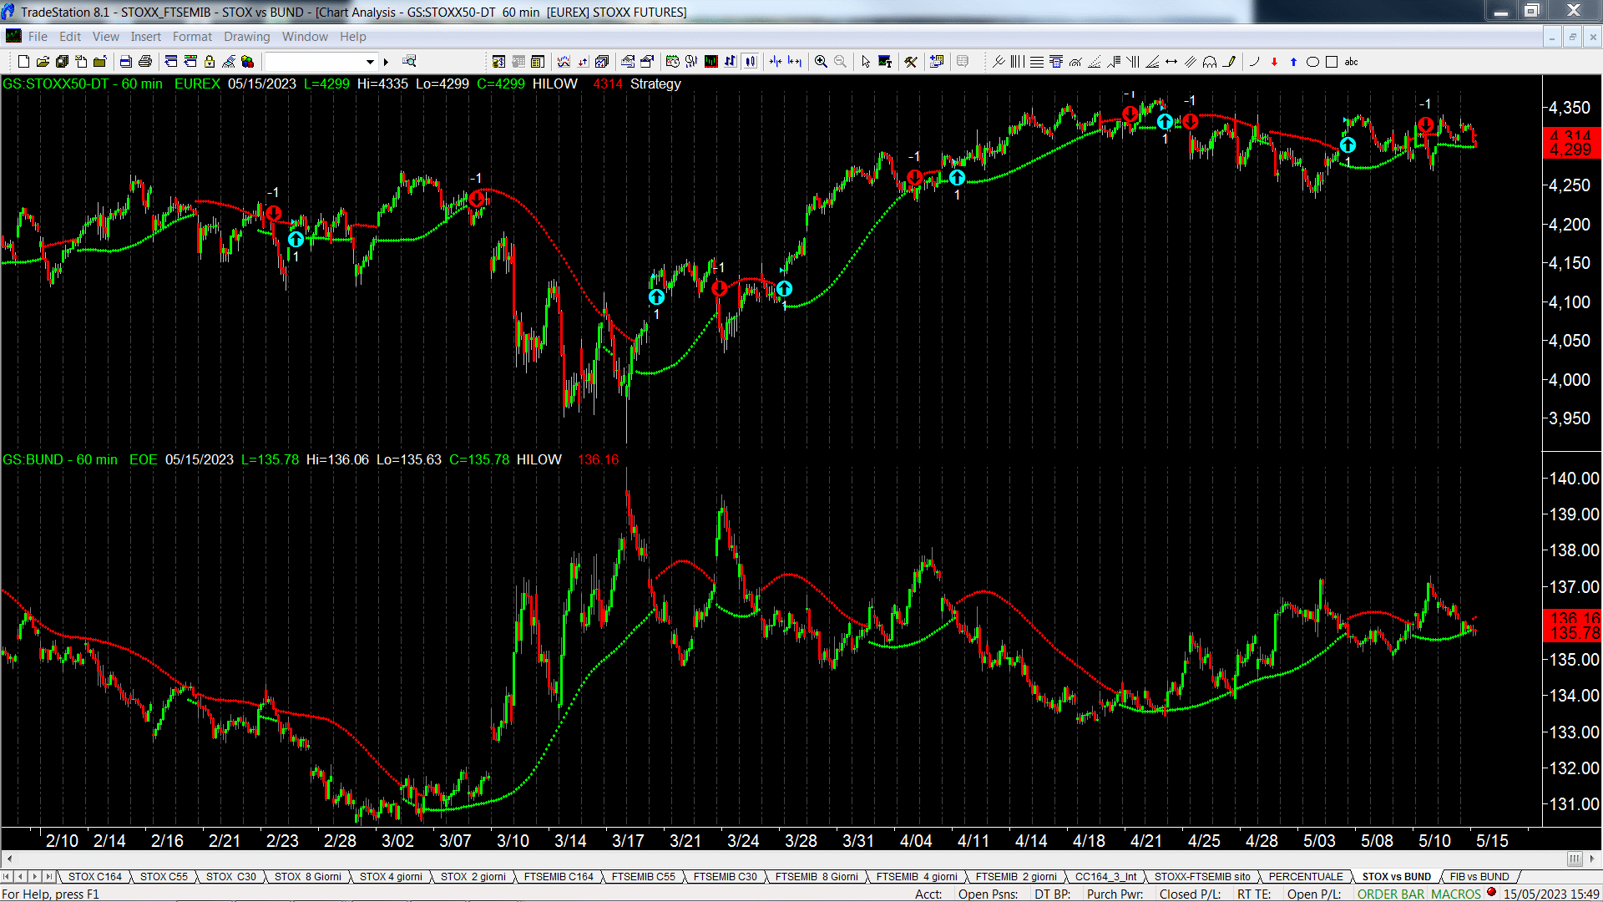This screenshot has height=902, width=1603.
Task: Click ORDER BAR in the status bar
Action: pos(1391,894)
